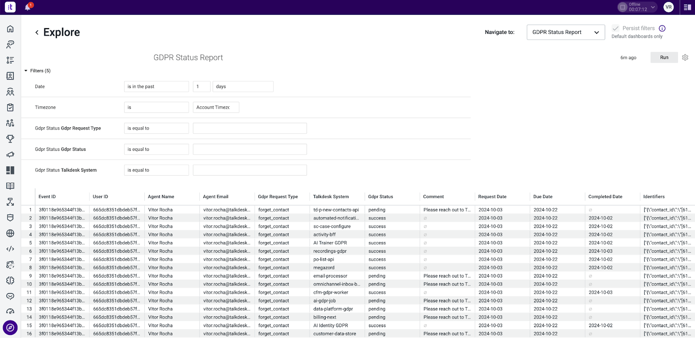Open the Offline status dropdown
Image resolution: width=695 pixels, height=338 pixels.
point(637,7)
